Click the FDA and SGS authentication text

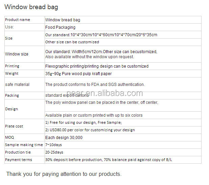point(95,85)
